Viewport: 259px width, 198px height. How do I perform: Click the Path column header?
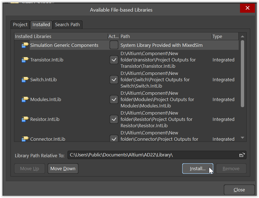pyautogui.click(x=166, y=36)
